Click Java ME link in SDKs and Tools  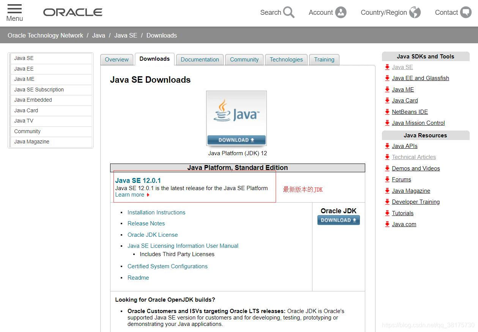[x=403, y=90]
